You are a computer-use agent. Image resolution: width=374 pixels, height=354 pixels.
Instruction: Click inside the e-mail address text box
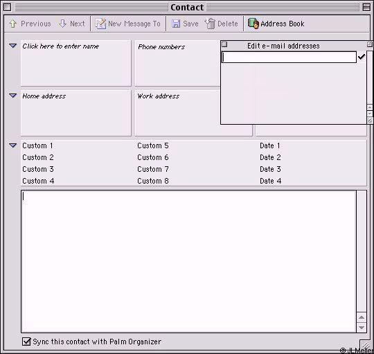click(289, 57)
